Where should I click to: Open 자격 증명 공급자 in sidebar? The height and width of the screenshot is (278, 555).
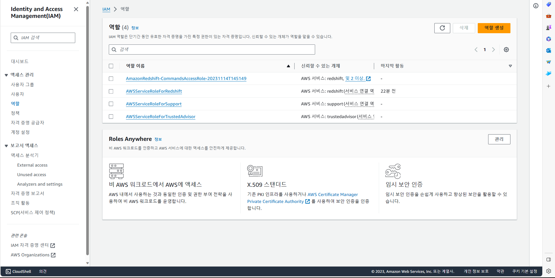click(27, 123)
